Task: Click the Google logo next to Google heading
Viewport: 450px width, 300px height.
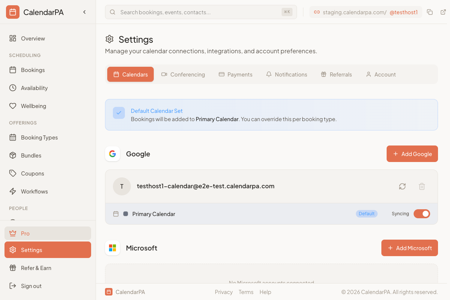Action: click(x=112, y=154)
